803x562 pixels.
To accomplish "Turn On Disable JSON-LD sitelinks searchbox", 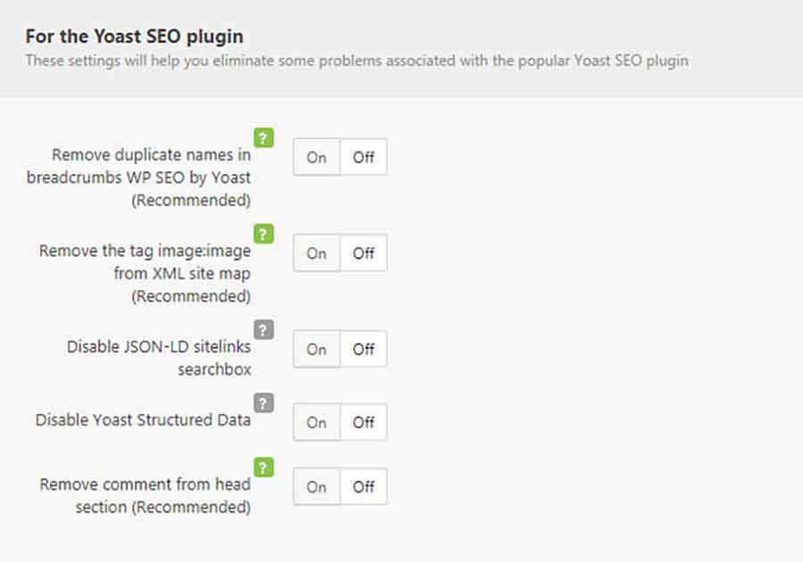I will (x=317, y=349).
